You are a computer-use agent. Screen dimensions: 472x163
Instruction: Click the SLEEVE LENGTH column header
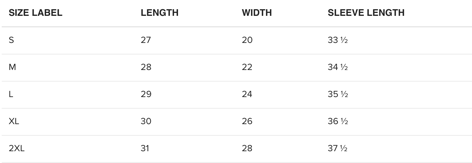(366, 13)
